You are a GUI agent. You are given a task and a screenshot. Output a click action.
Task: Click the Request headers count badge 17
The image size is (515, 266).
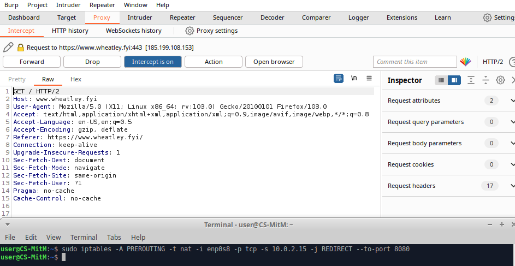[490, 186]
